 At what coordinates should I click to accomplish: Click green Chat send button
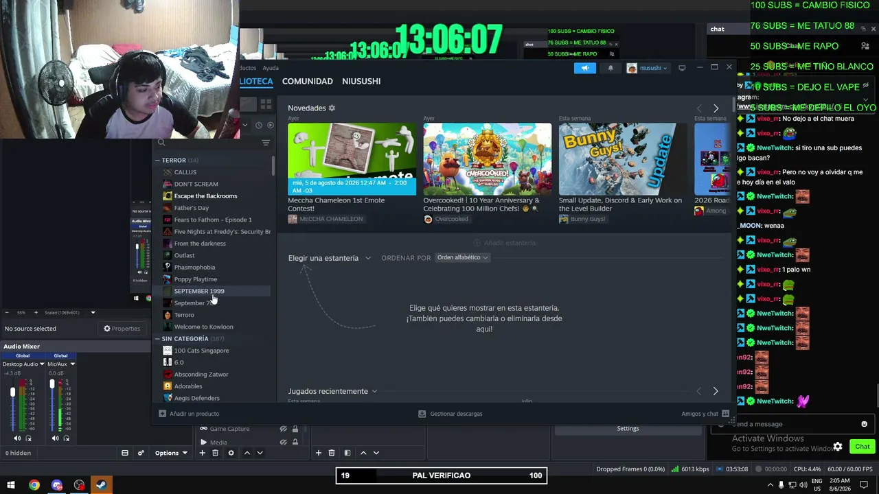pyautogui.click(x=862, y=447)
